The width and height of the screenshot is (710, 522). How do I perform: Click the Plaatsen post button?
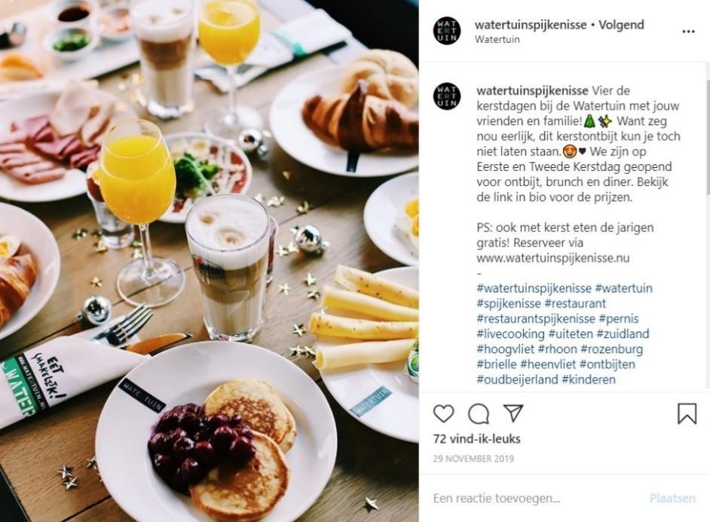coord(672,498)
